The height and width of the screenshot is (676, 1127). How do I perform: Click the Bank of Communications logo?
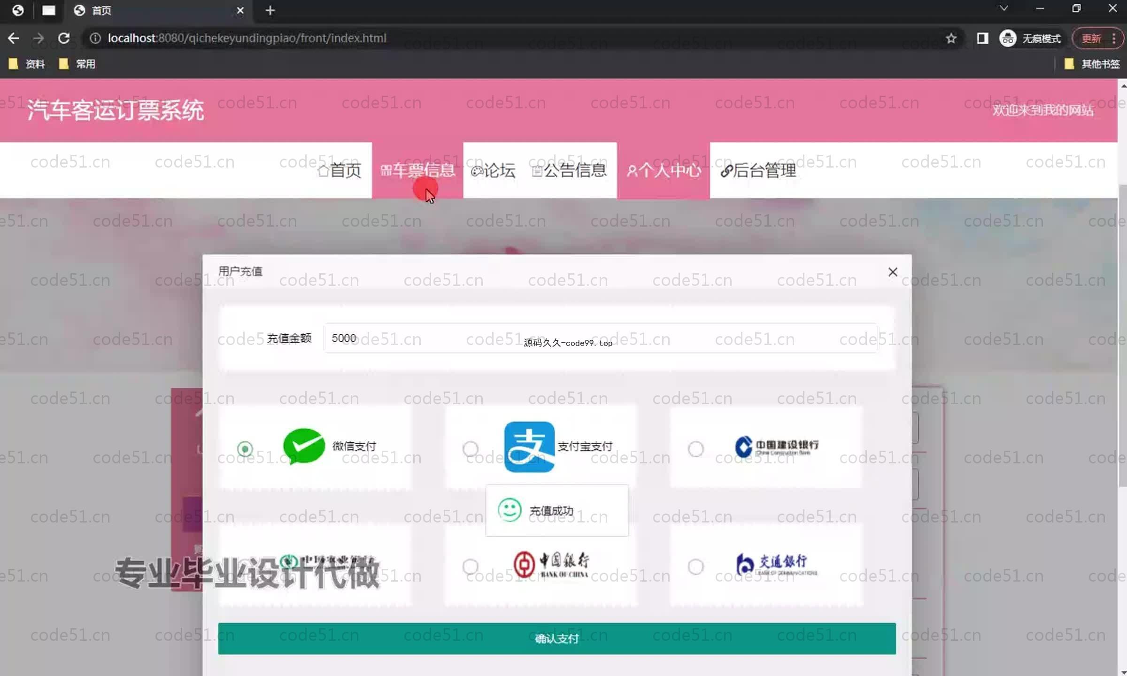(777, 564)
